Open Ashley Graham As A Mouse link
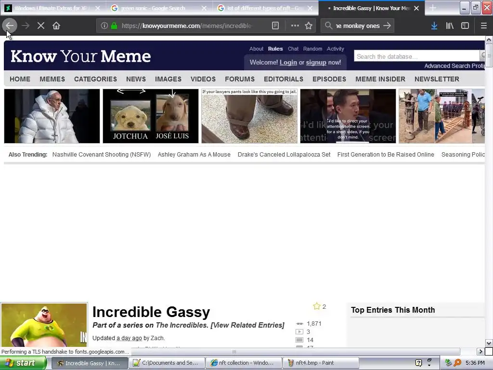This screenshot has height=370, width=493. pos(194,155)
